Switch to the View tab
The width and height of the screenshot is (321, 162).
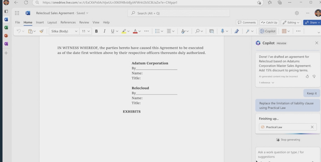(x=96, y=22)
